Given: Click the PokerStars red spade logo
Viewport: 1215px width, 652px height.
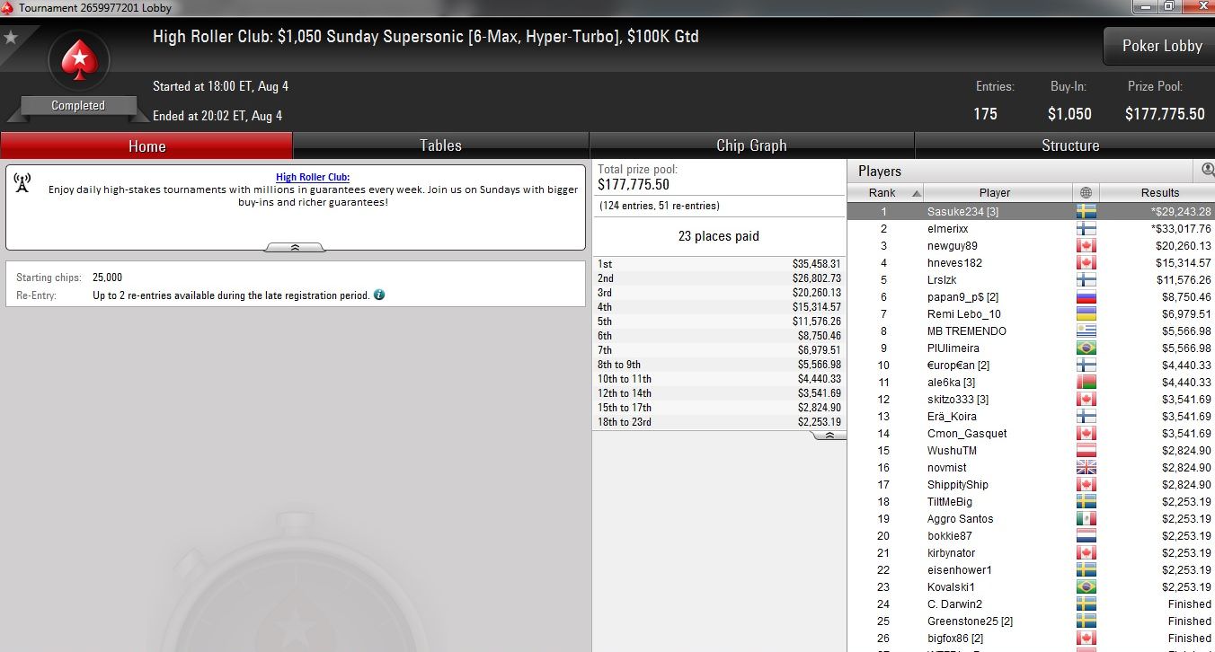Looking at the screenshot, I should (78, 61).
